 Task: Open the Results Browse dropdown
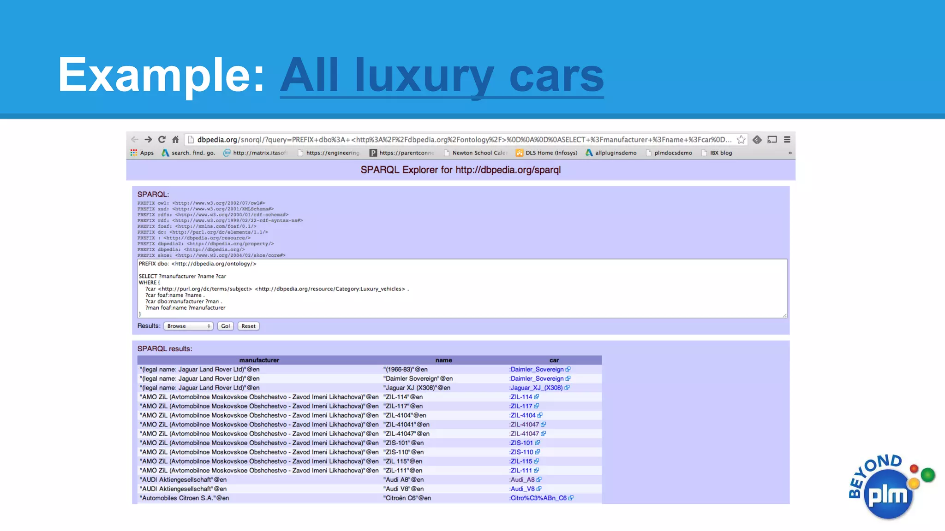click(188, 326)
